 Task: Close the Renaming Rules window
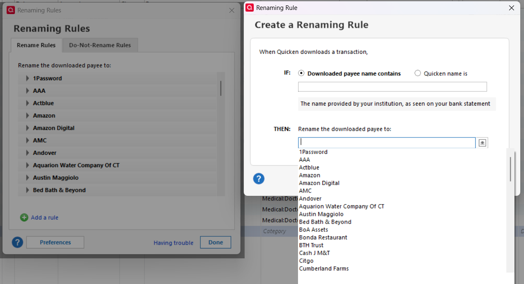[232, 10]
